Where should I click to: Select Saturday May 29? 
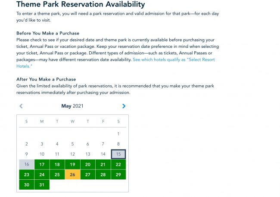pos(118,175)
